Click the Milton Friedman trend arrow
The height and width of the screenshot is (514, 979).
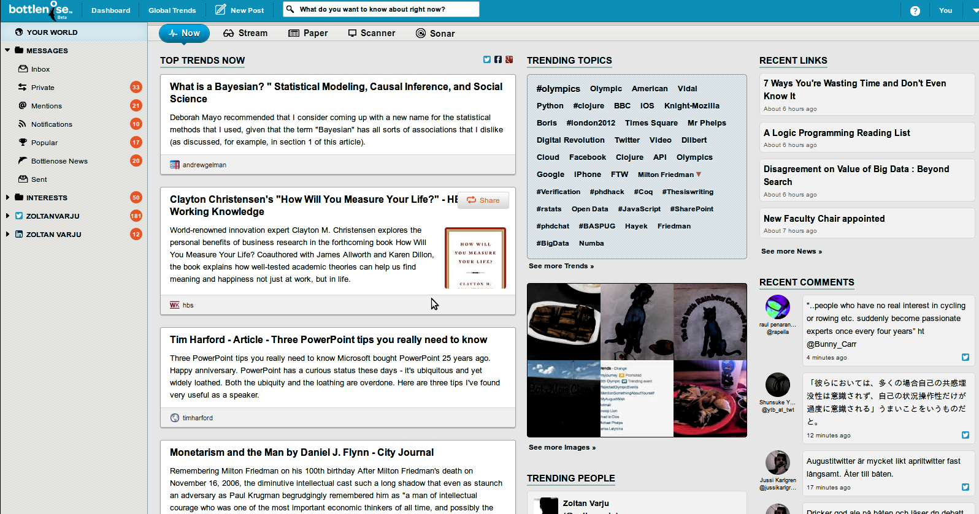[699, 175]
